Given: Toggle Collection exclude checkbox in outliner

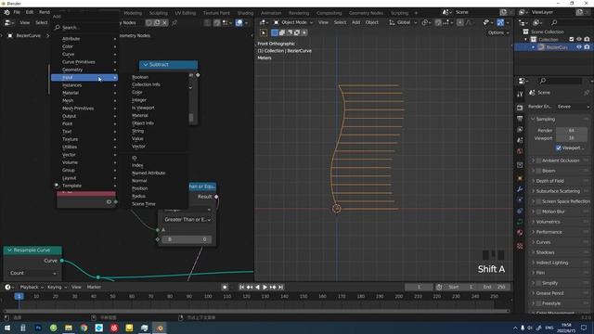Looking at the screenshot, I should [x=572, y=39].
